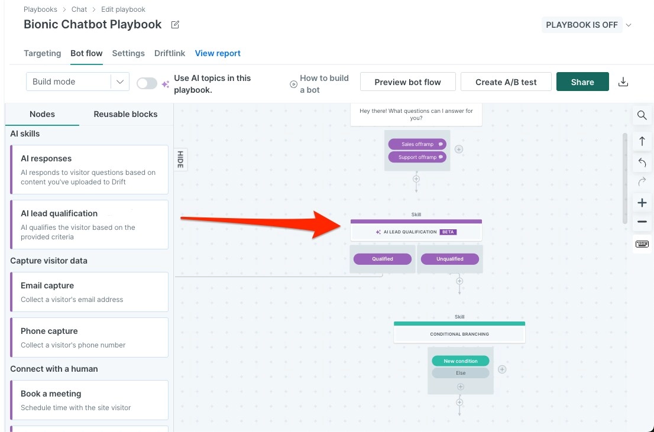This screenshot has width=654, height=432.
Task: Select the Email capture node card
Action: point(89,292)
